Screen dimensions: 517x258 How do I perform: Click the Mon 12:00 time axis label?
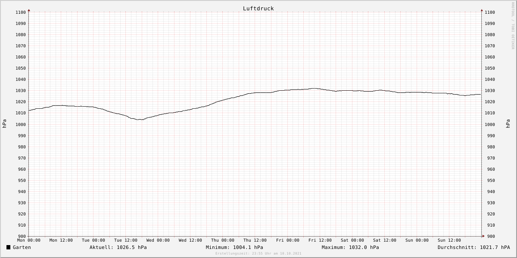61,240
